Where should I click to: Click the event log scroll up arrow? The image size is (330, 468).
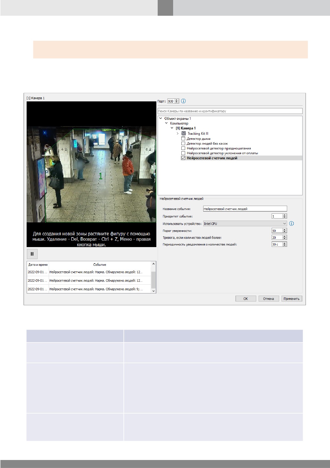[x=153, y=264]
